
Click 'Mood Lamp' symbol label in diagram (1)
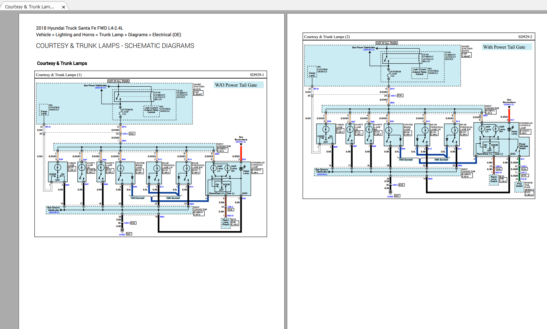[x=246, y=172]
